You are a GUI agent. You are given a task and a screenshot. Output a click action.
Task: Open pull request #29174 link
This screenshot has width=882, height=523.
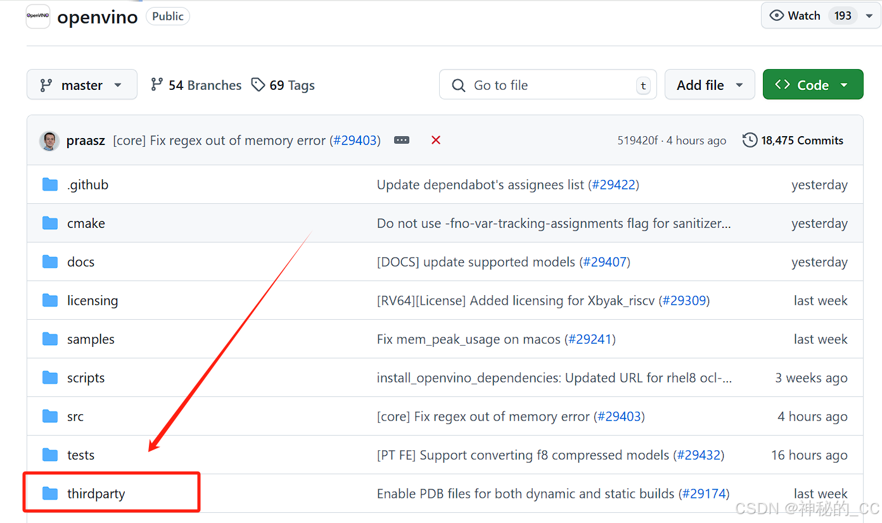(704, 494)
